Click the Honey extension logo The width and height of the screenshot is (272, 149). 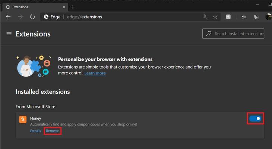point(23,120)
